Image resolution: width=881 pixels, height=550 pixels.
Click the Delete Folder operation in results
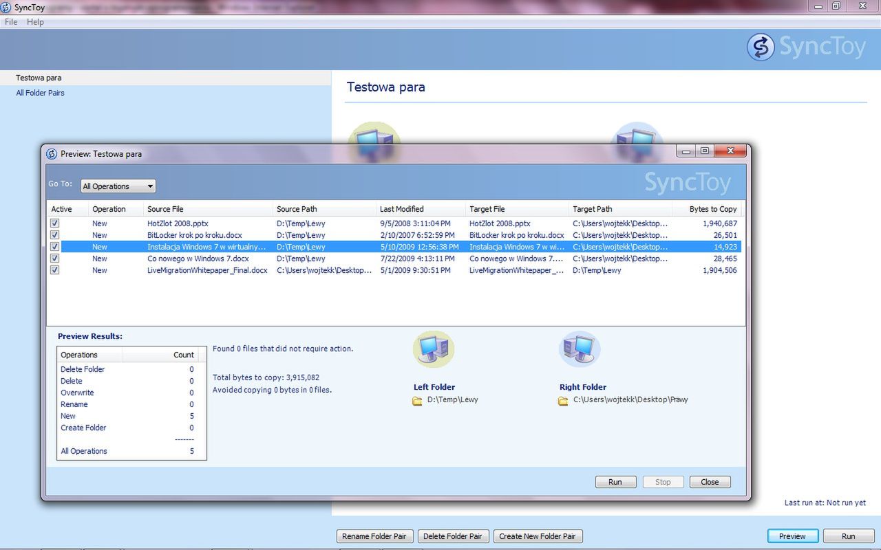(x=83, y=369)
